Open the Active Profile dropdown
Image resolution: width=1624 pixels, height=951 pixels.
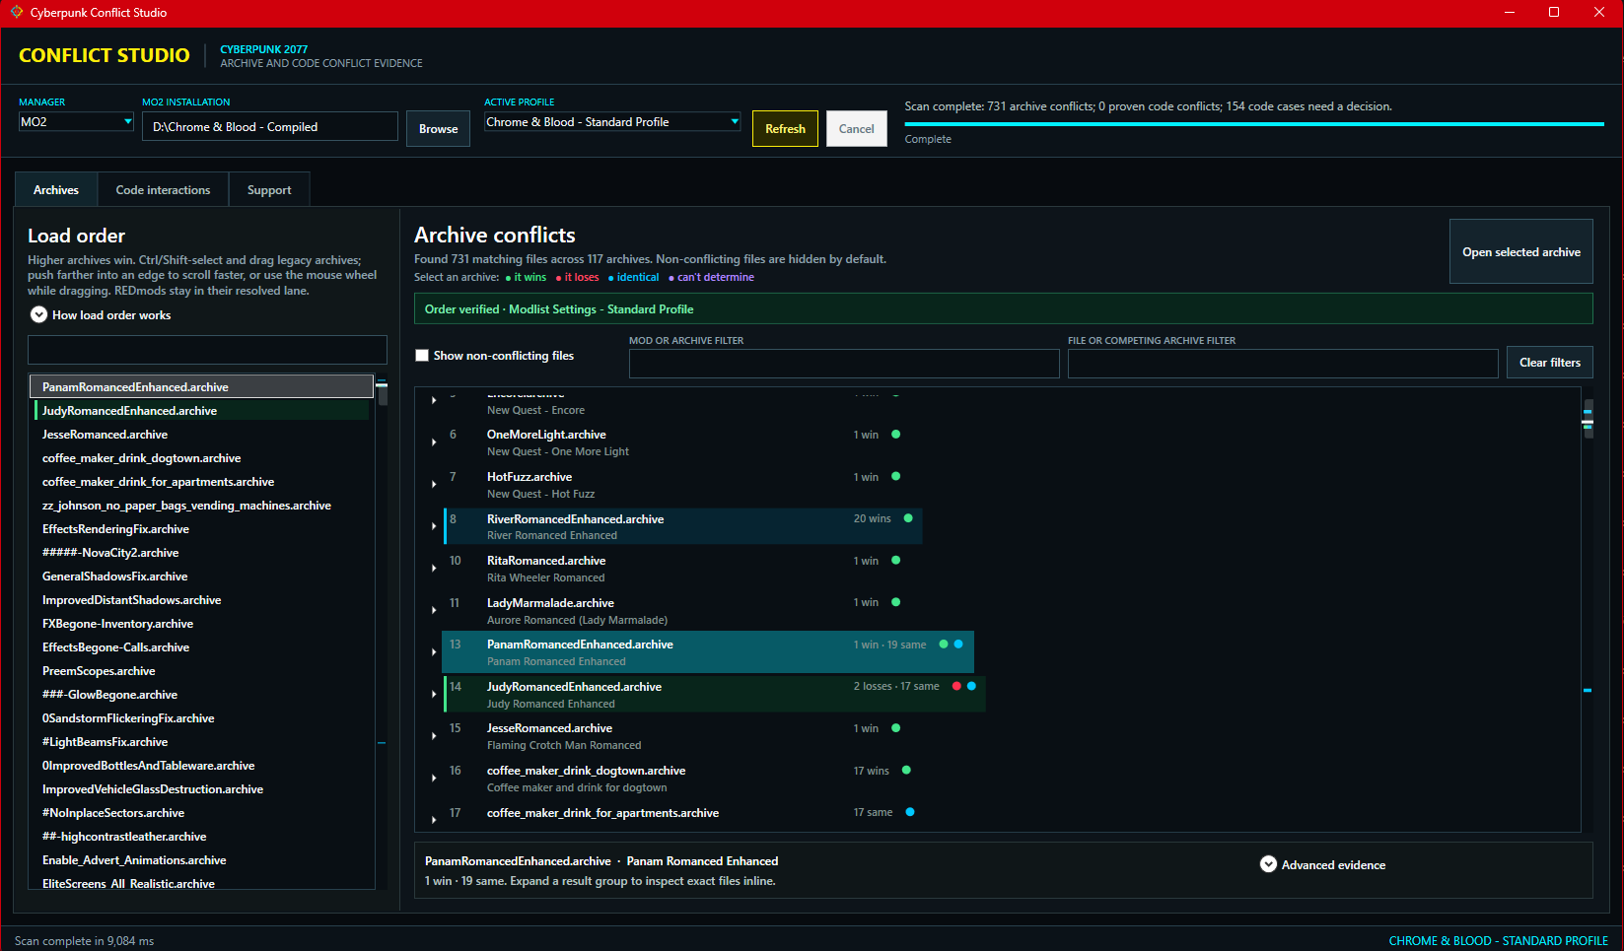point(612,122)
